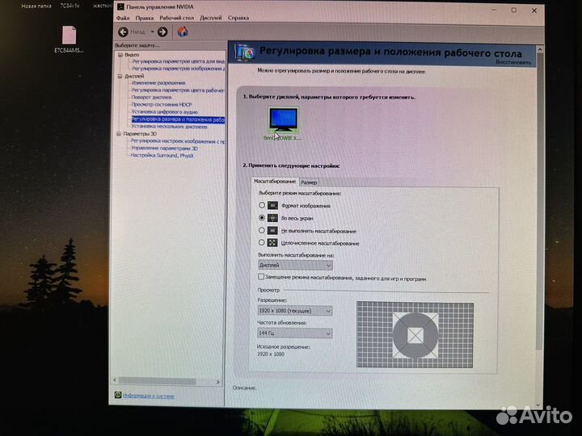582x436 pixels.
Task: Click scroll-up arrow of main panel
Action: pos(540,49)
